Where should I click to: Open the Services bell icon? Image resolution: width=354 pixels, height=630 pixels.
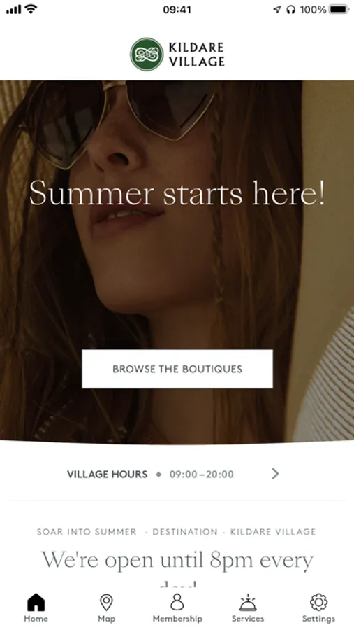(248, 602)
